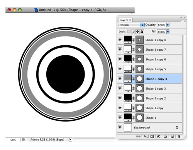Select vector mask thumbnail of Shape 1 copy 6
Viewport: 193px width, 150px height.
click(x=139, y=59)
